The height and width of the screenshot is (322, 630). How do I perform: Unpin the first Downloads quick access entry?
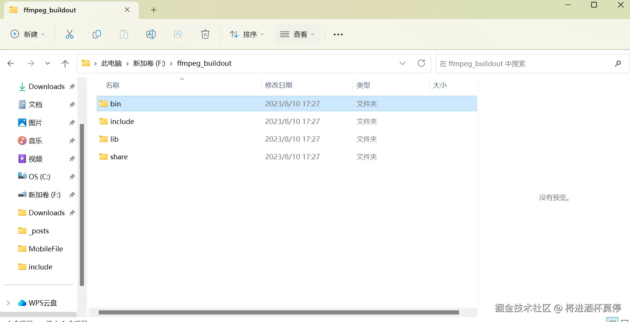point(72,86)
